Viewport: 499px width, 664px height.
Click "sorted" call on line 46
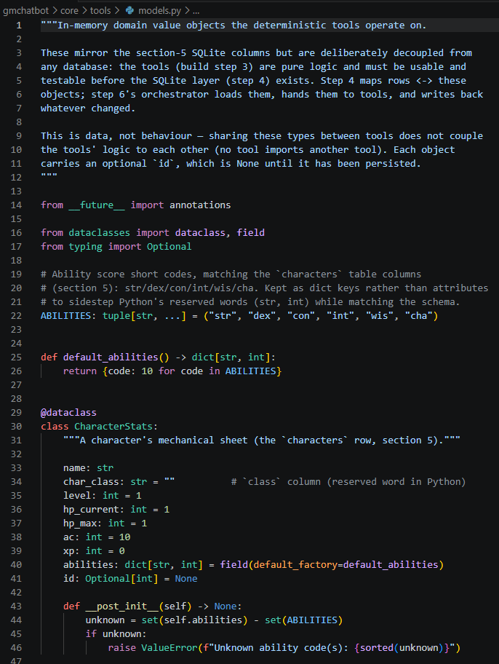point(377,648)
